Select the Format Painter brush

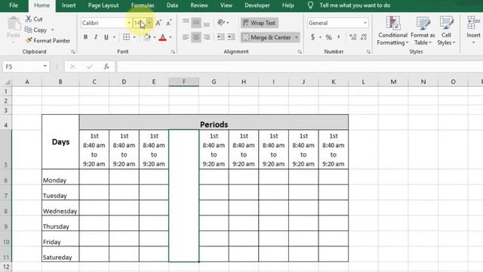tap(29, 40)
